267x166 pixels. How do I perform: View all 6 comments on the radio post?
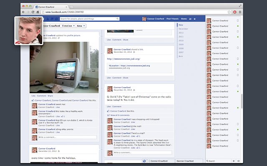click(120, 115)
